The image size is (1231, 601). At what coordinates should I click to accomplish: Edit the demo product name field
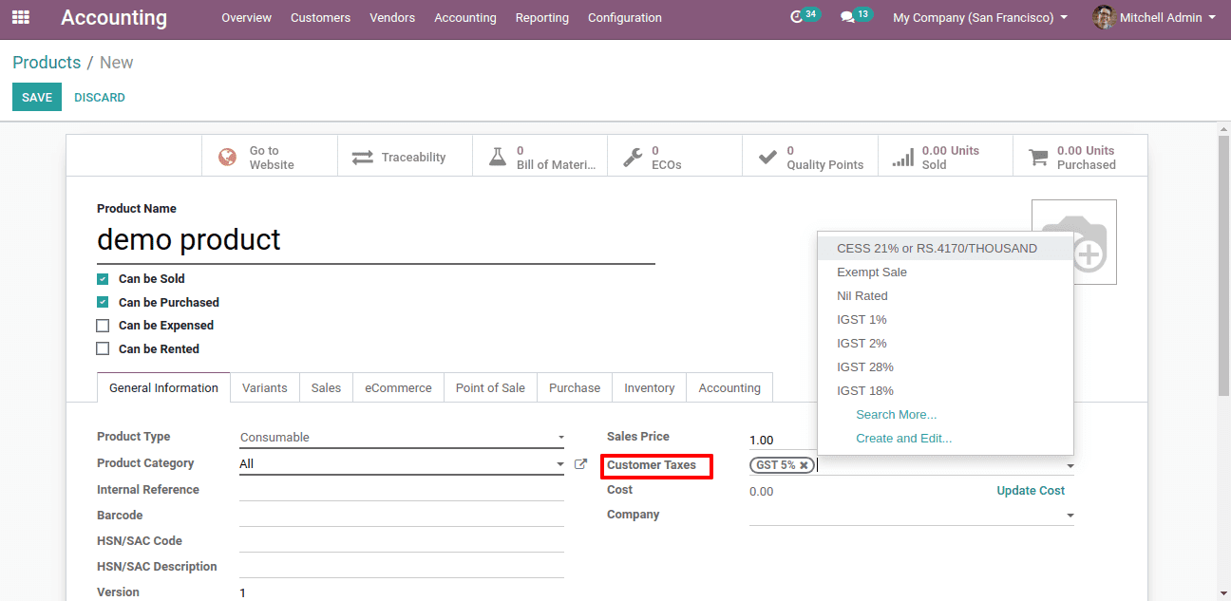coord(376,240)
